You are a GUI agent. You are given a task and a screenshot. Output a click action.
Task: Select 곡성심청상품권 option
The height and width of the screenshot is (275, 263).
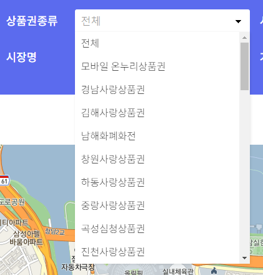click(157, 229)
